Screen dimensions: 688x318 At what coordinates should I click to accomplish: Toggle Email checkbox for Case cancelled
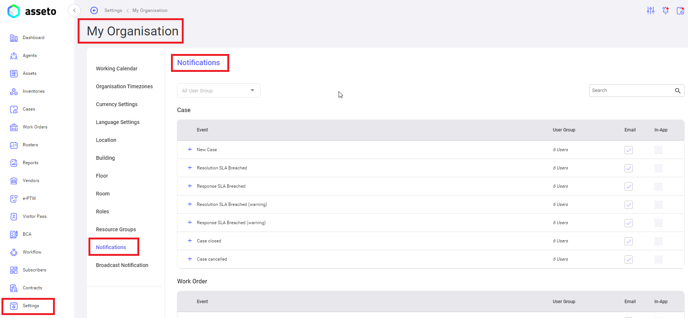pyautogui.click(x=629, y=260)
